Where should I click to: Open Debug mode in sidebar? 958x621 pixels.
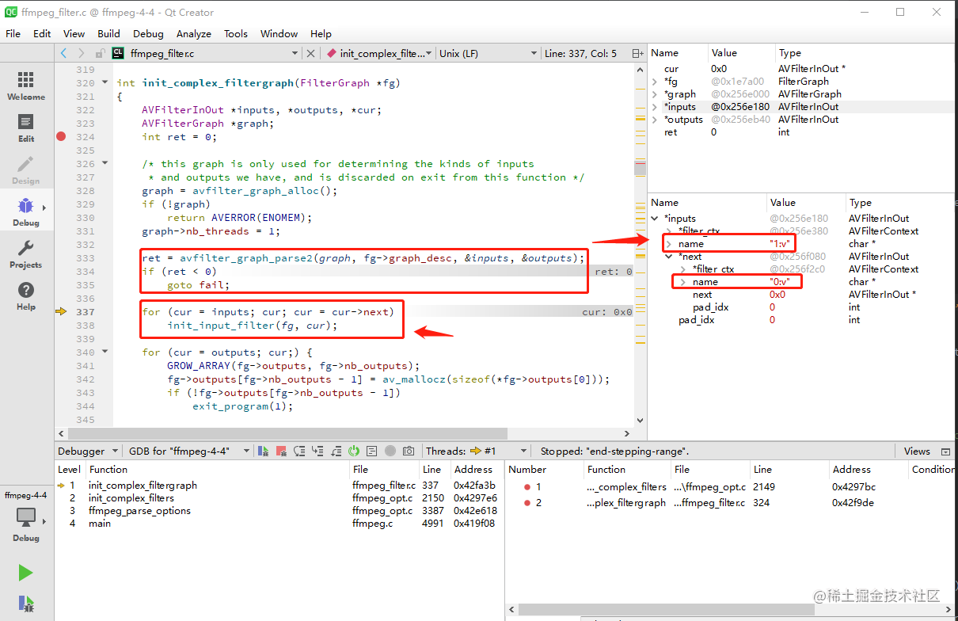point(26,211)
